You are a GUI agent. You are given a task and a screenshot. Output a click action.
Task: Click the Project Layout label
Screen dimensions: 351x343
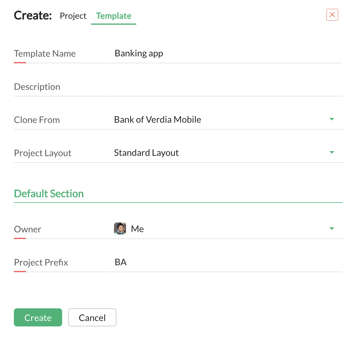click(43, 153)
